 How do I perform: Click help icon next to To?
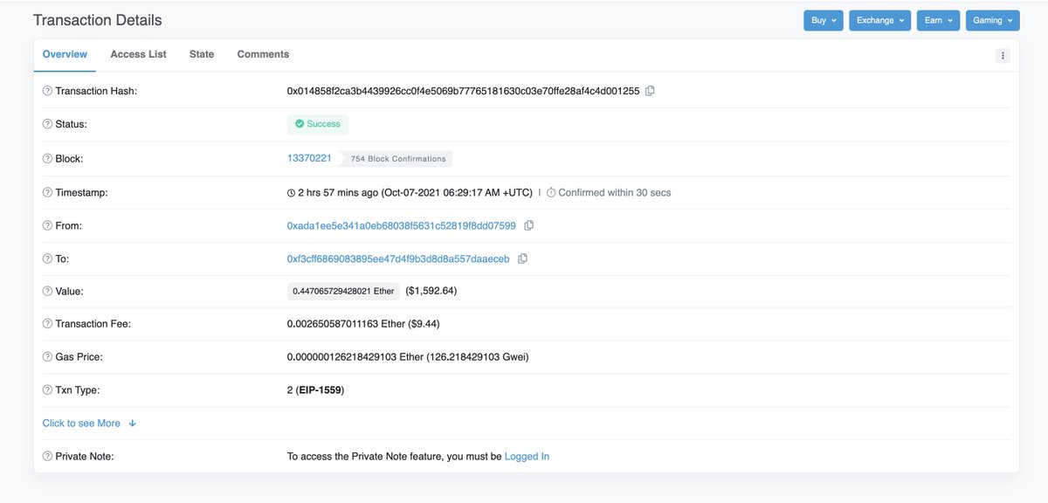pos(47,258)
